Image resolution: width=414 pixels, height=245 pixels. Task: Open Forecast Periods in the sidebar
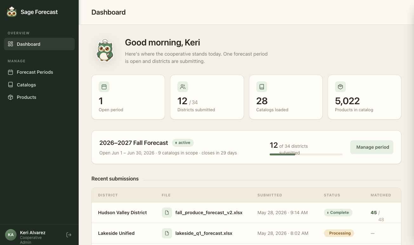point(39,72)
